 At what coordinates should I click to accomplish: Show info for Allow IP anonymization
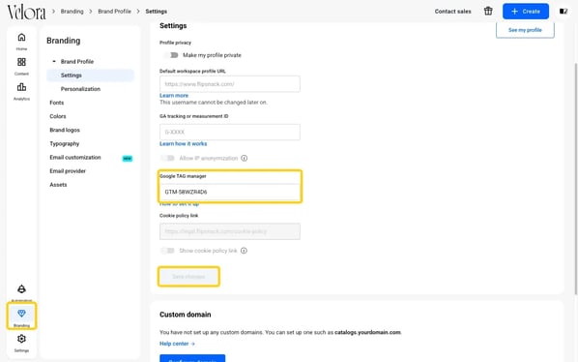244,158
